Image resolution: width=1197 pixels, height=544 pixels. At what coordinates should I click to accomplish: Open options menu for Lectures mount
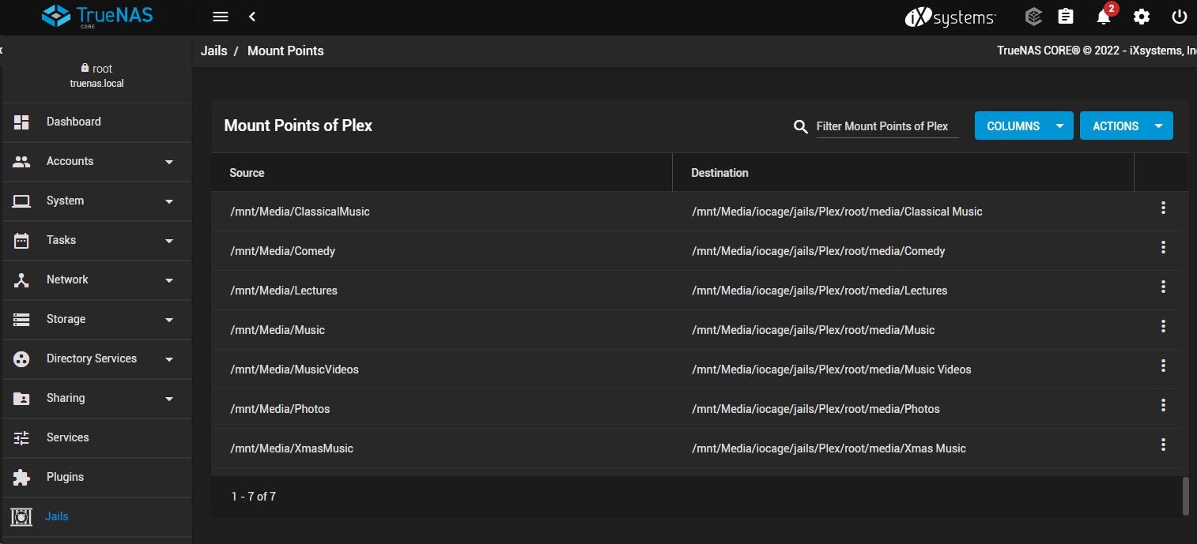[1163, 287]
